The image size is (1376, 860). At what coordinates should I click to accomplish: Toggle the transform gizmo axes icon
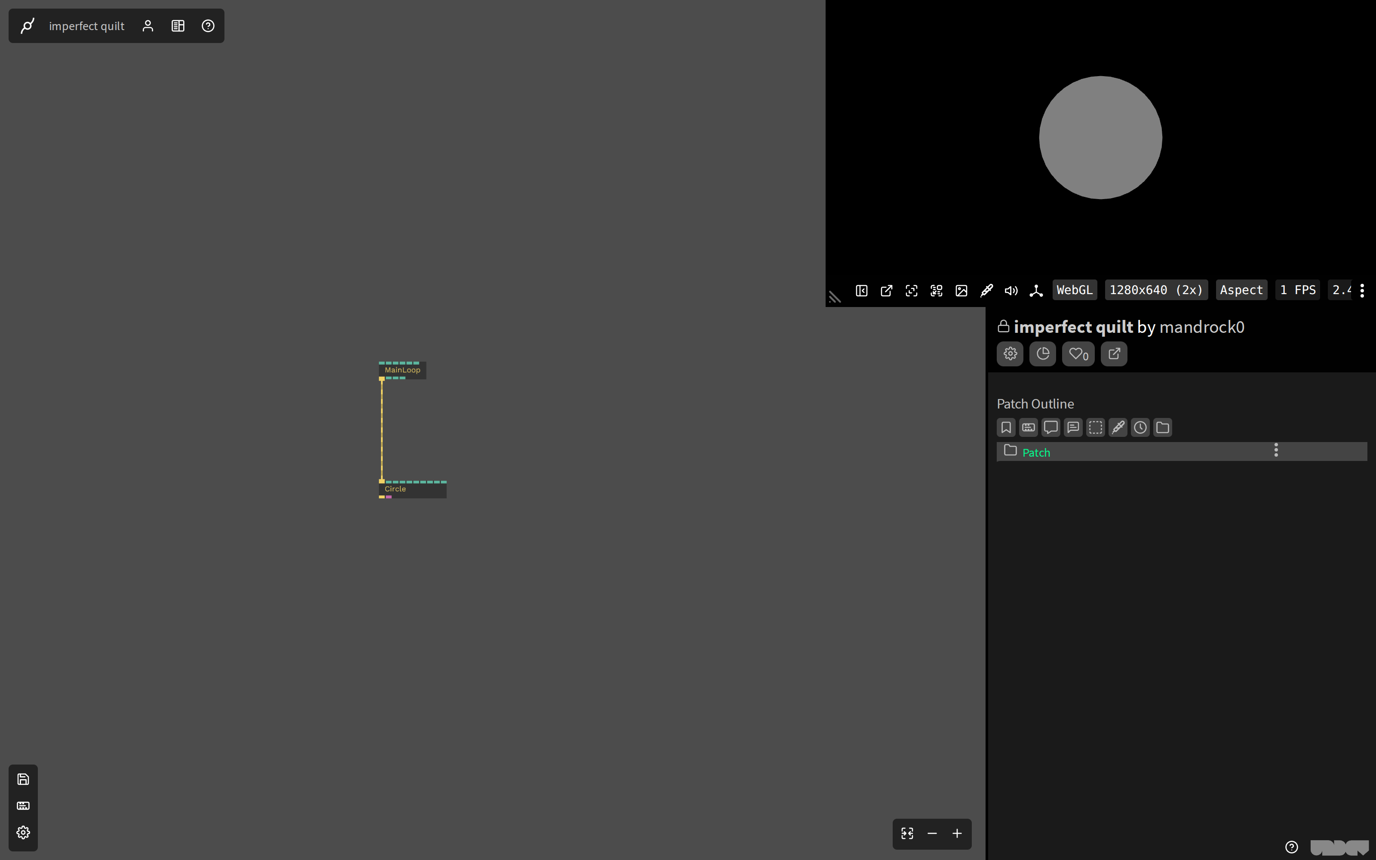click(1036, 291)
